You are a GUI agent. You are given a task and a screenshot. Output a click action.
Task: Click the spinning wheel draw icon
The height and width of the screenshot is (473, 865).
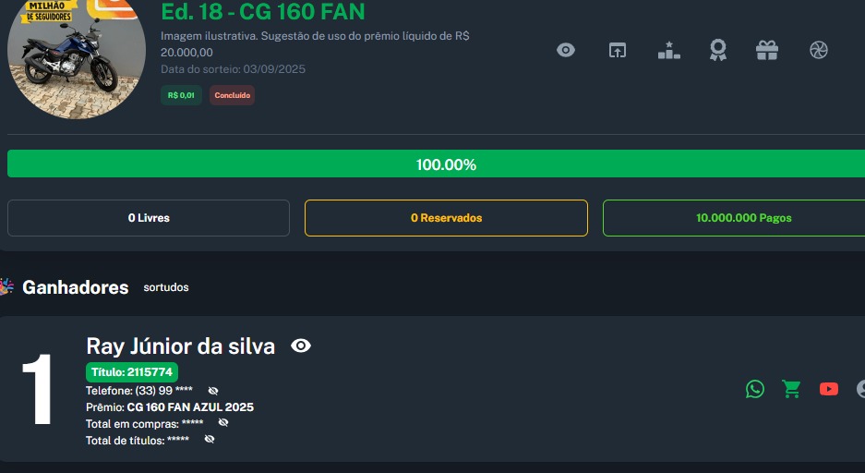(x=818, y=50)
